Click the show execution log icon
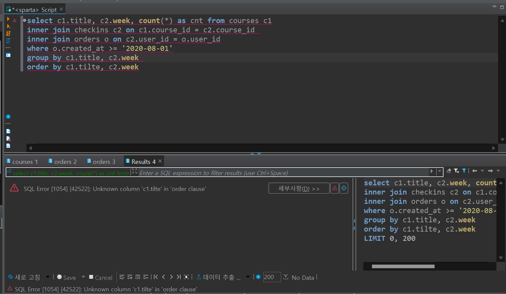Screen dimensions: 506x294 (x=8, y=138)
